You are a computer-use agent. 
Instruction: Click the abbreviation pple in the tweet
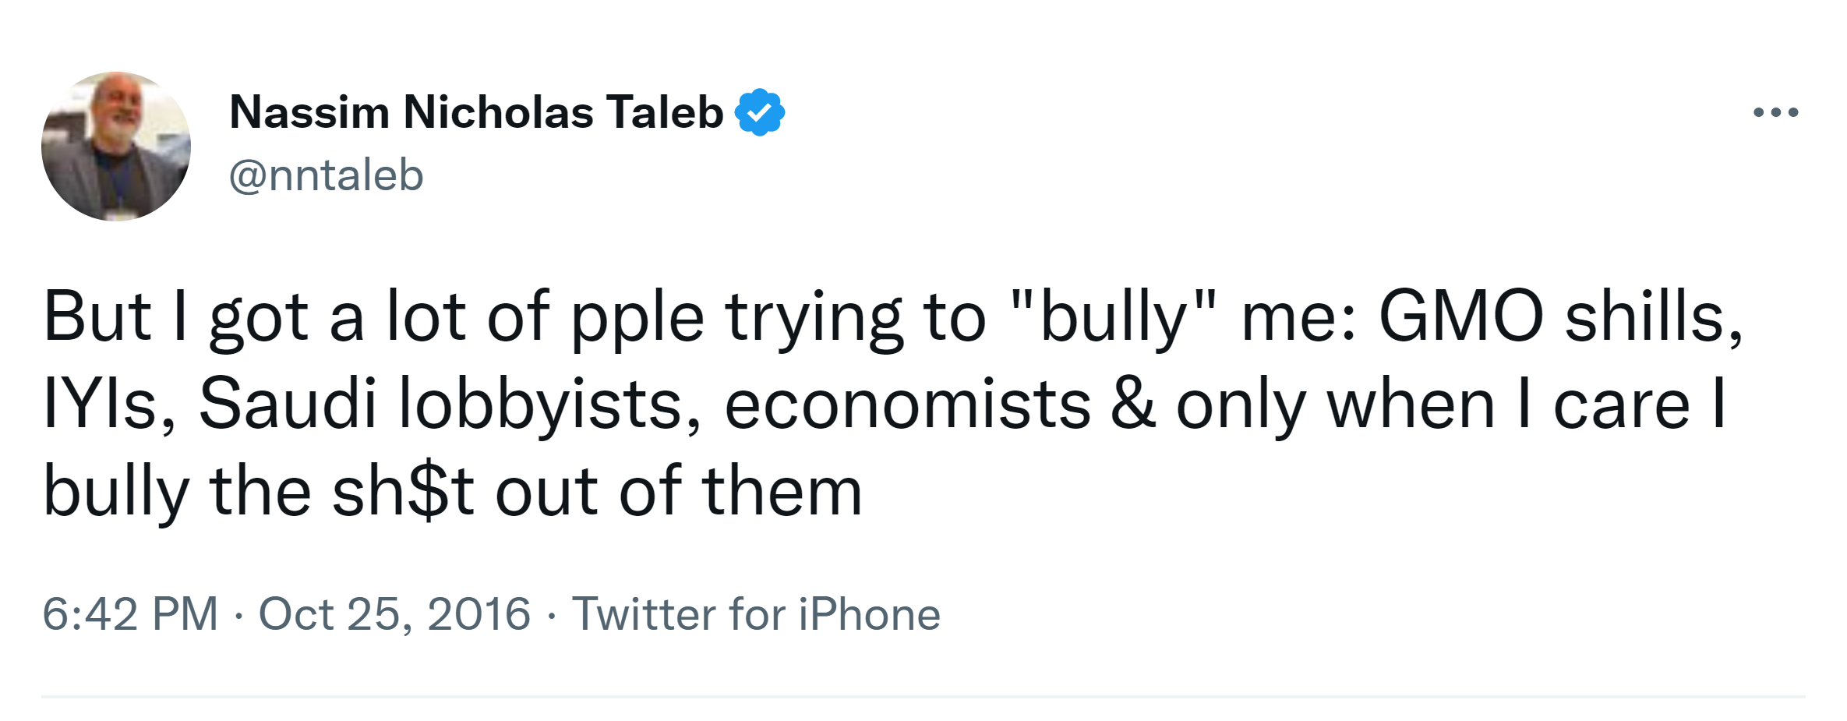coord(637,318)
